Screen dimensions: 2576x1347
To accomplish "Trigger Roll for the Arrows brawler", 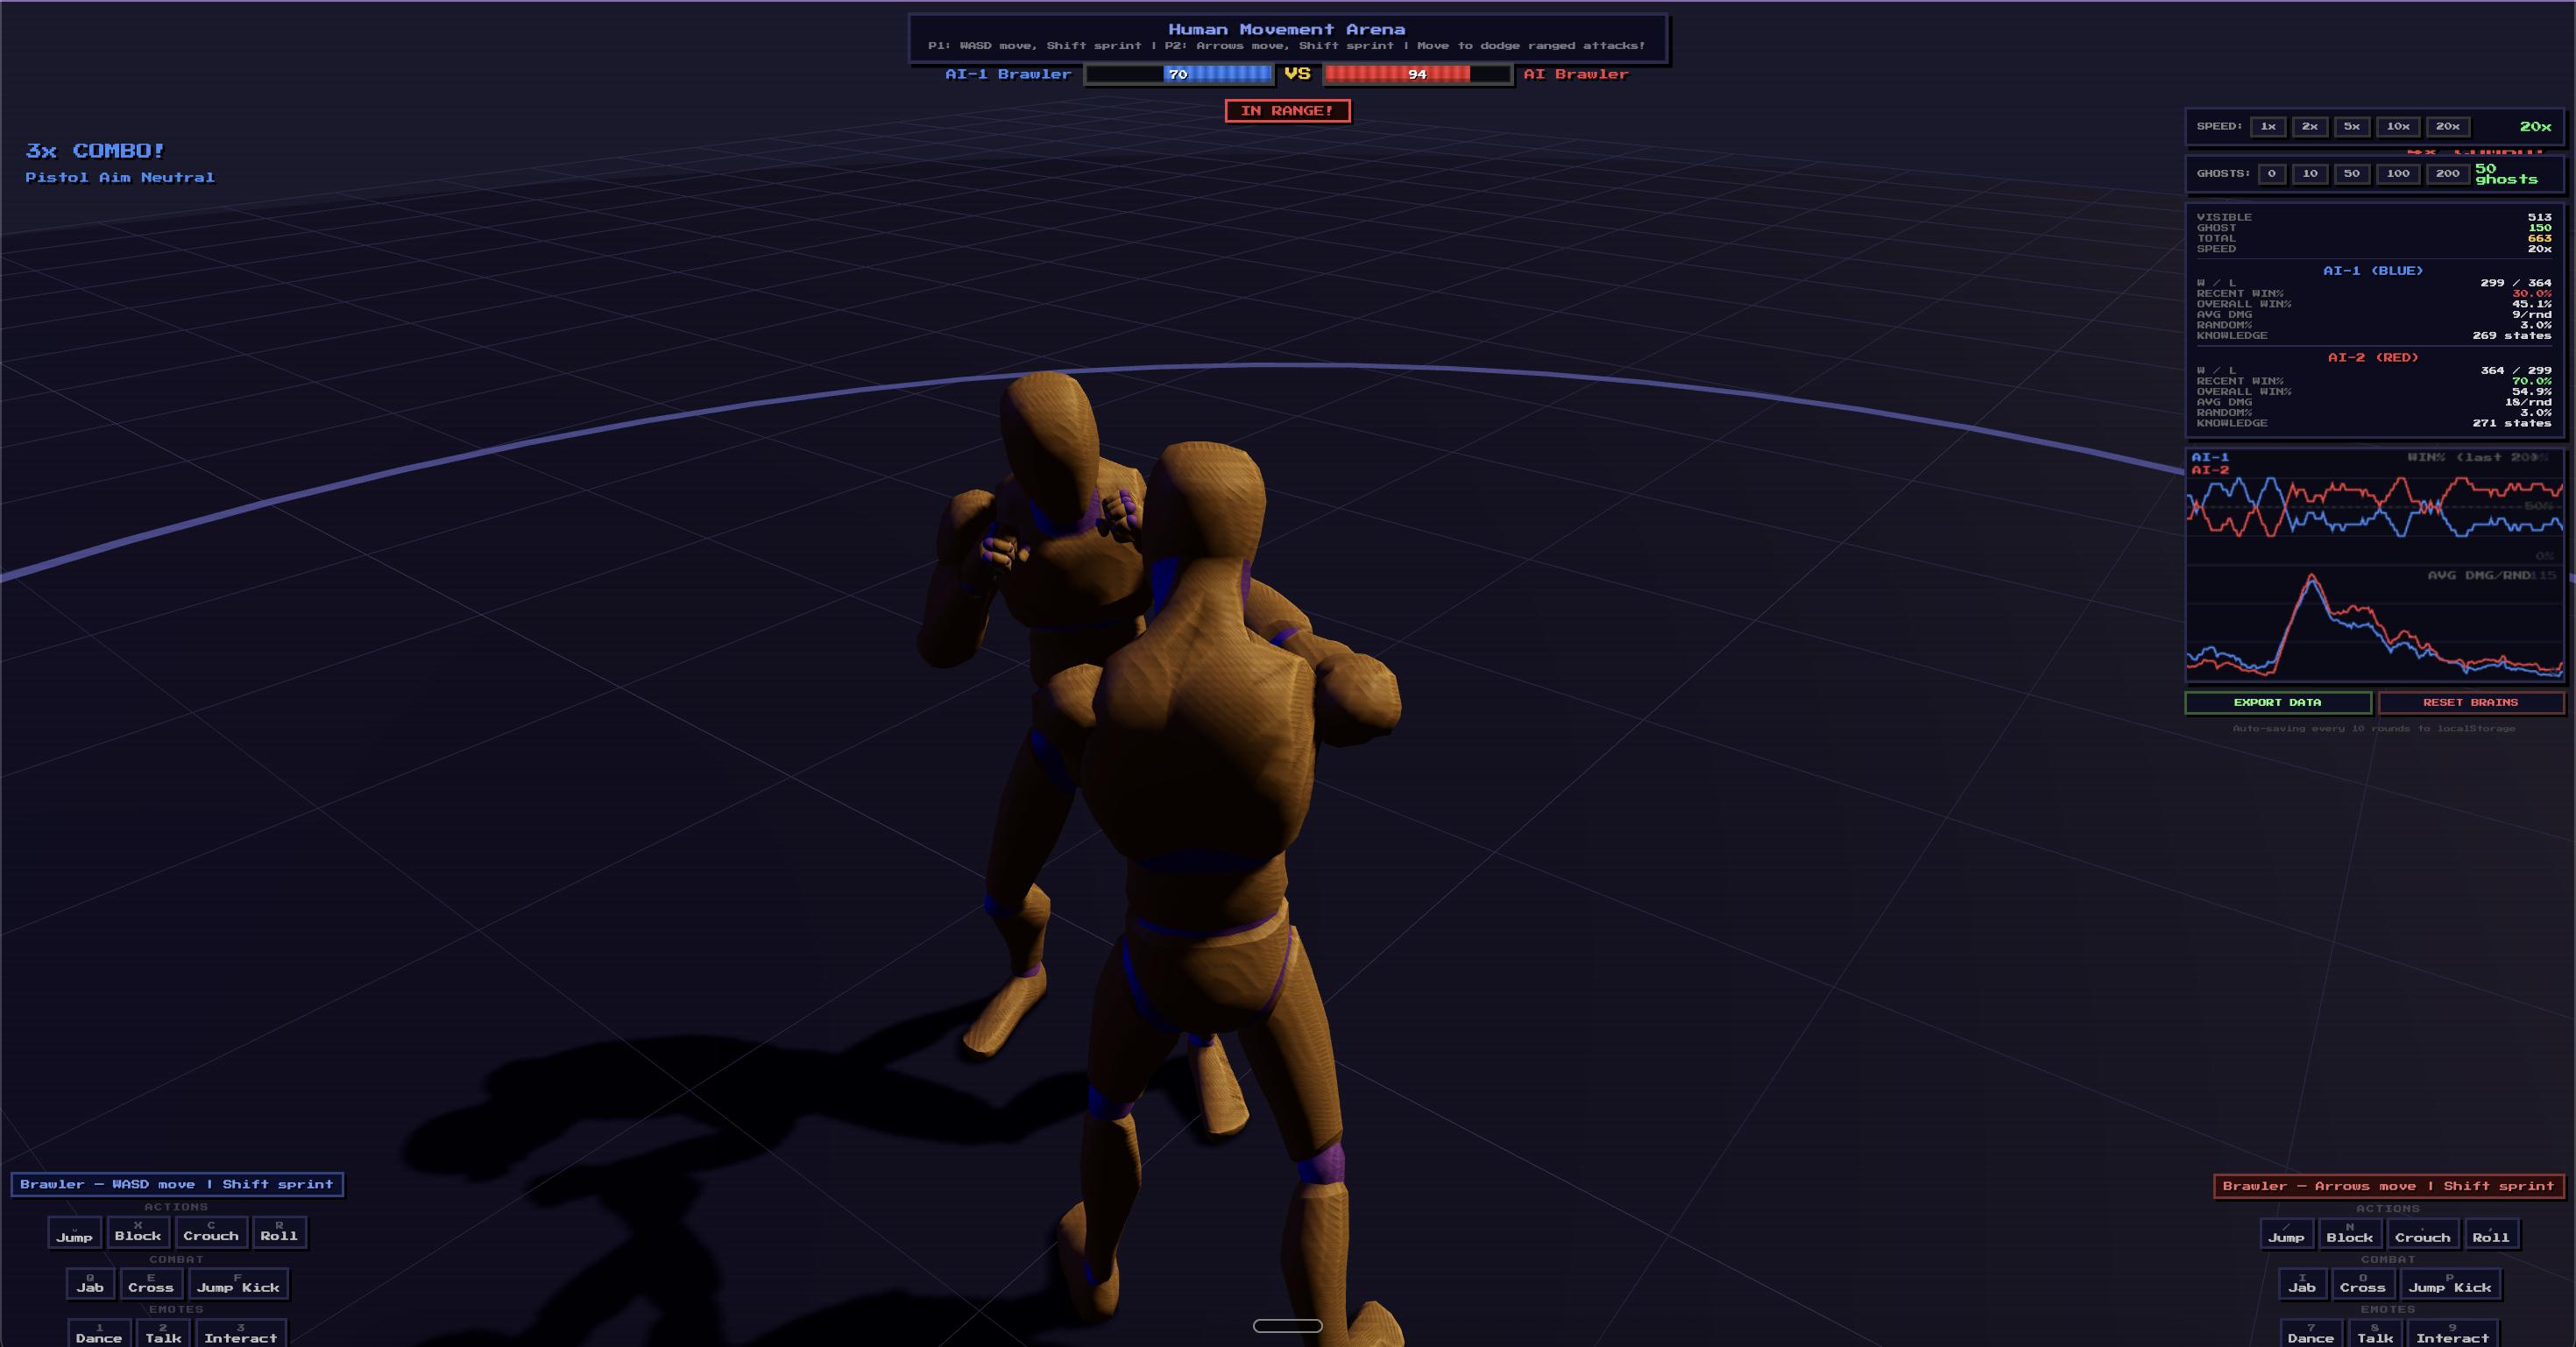I will point(2492,1236).
